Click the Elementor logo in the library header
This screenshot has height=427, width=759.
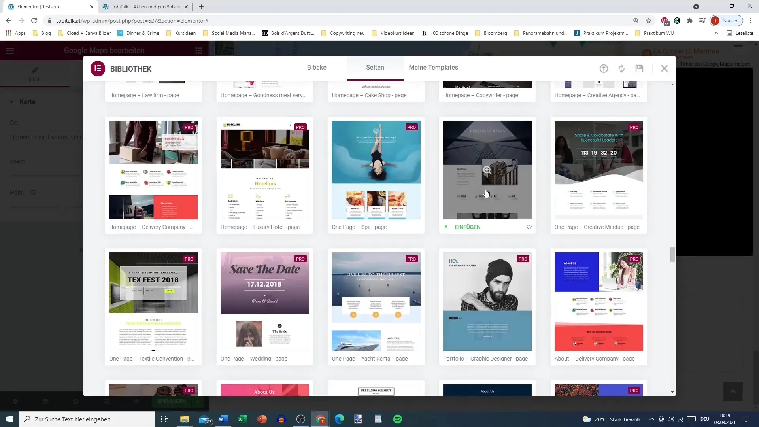[98, 68]
